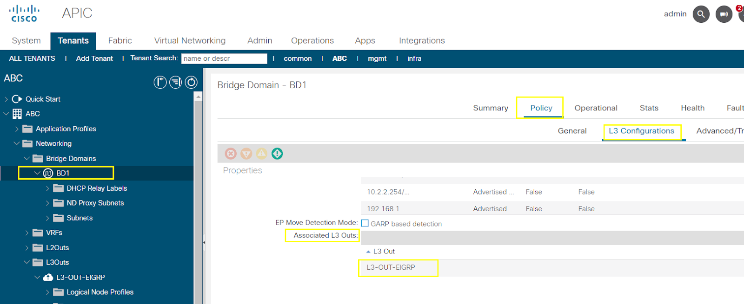
Task: Click the ND Proxy Subnets folder icon
Action: coord(59,203)
